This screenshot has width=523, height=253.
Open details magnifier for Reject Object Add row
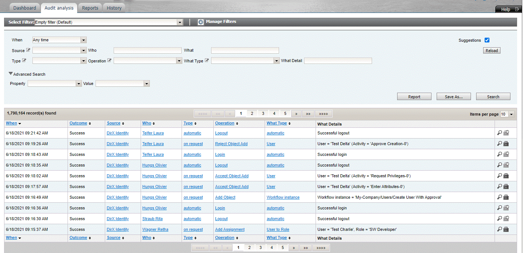coord(499,144)
